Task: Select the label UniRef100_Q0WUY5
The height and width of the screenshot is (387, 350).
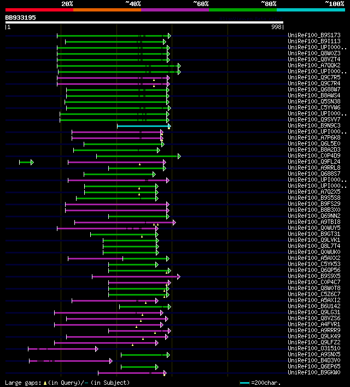Action: [x=314, y=228]
